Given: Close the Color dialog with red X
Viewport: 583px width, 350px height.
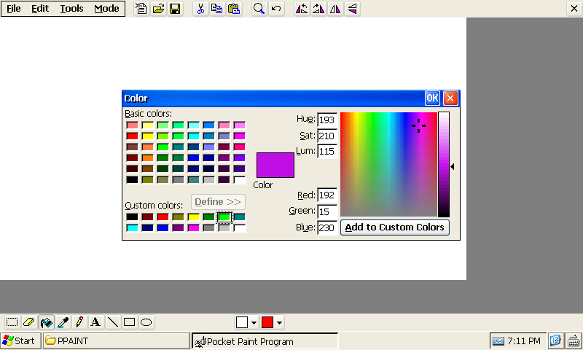Looking at the screenshot, I should pos(450,98).
